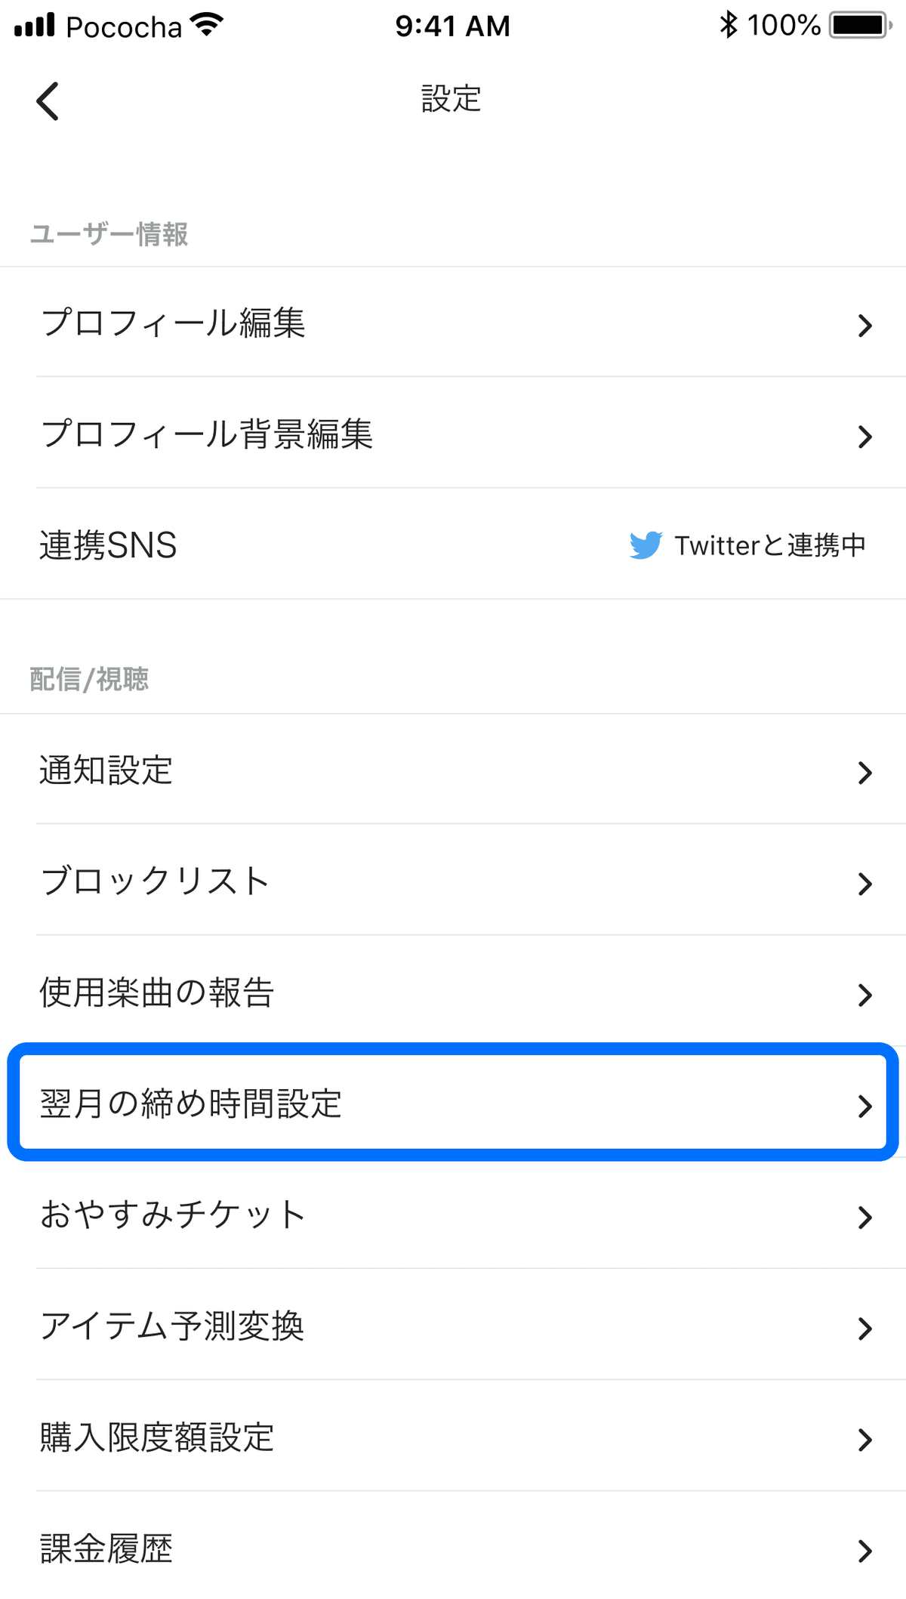Tap the Wi-Fi icon in the status bar
This screenshot has width=906, height=1599.
pyautogui.click(x=205, y=23)
